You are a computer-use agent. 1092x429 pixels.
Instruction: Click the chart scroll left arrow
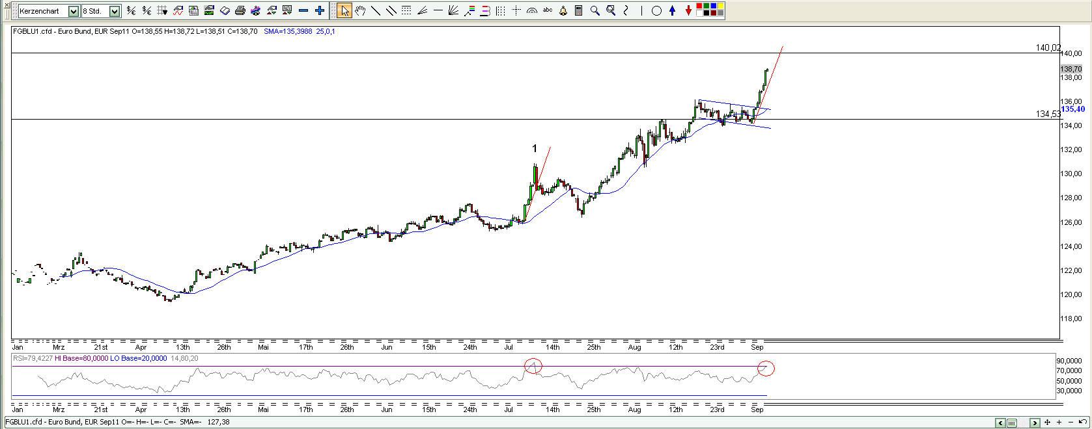pyautogui.click(x=1000, y=422)
